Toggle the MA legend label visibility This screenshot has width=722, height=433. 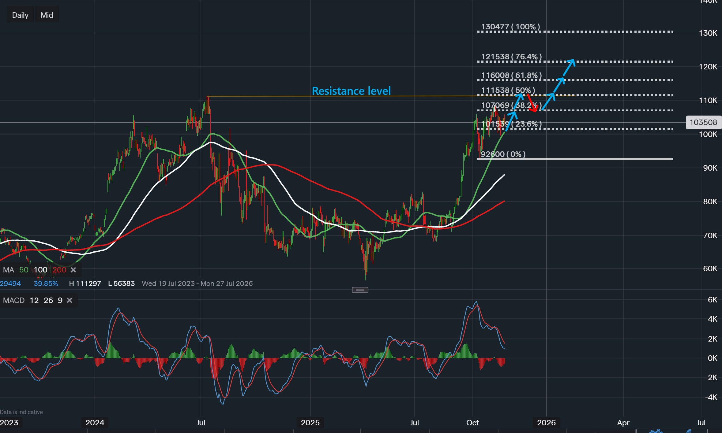click(8, 270)
